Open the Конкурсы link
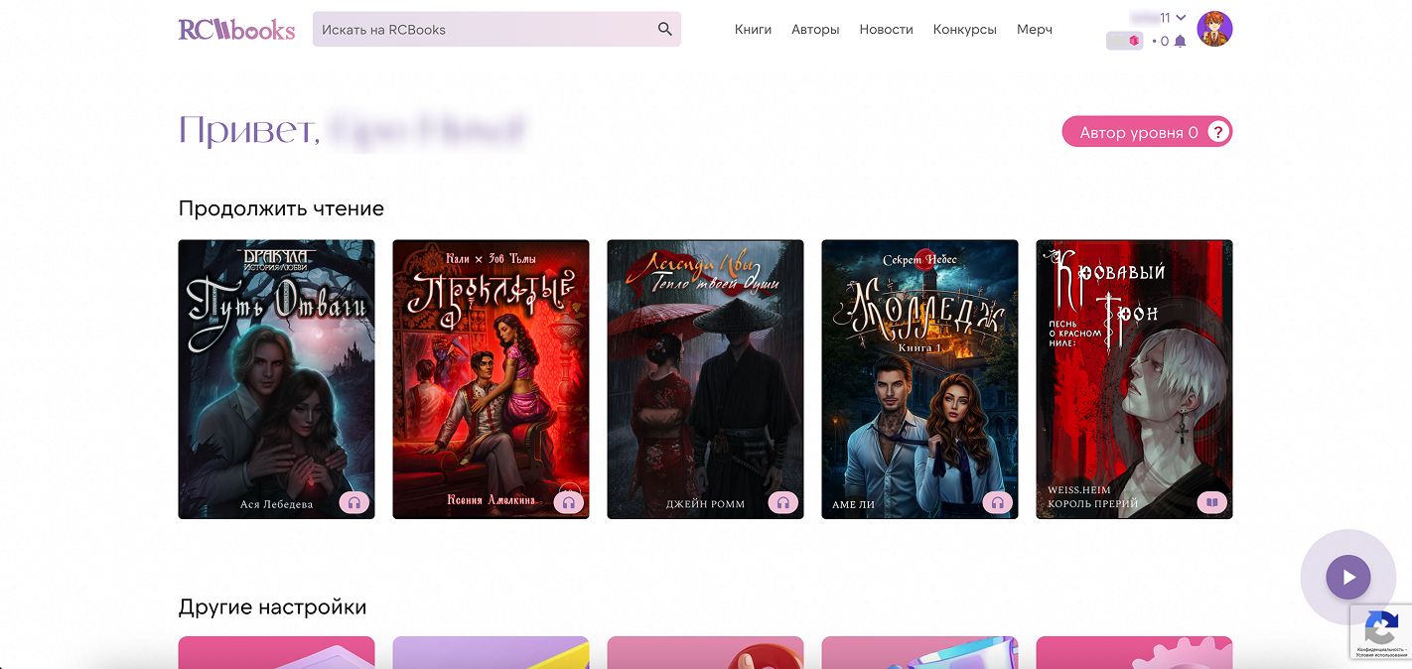Viewport: 1412px width, 669px height. (964, 30)
